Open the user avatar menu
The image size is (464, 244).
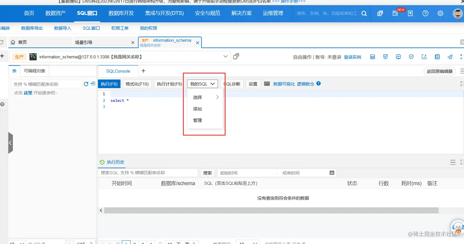(458, 13)
